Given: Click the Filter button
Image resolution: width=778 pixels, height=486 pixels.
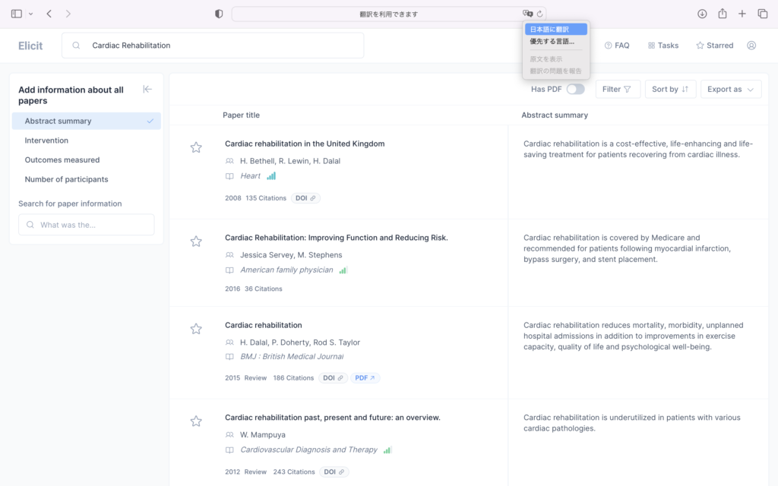Looking at the screenshot, I should click(617, 89).
